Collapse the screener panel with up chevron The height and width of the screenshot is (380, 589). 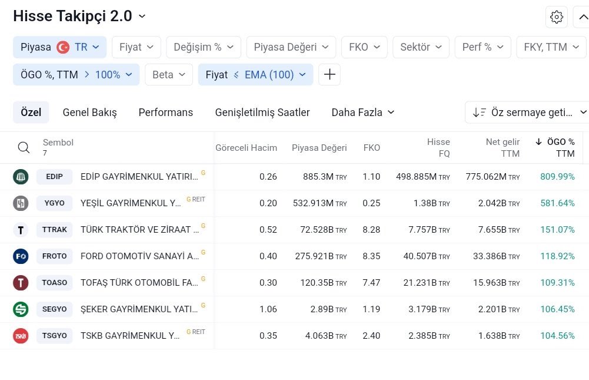pos(583,17)
